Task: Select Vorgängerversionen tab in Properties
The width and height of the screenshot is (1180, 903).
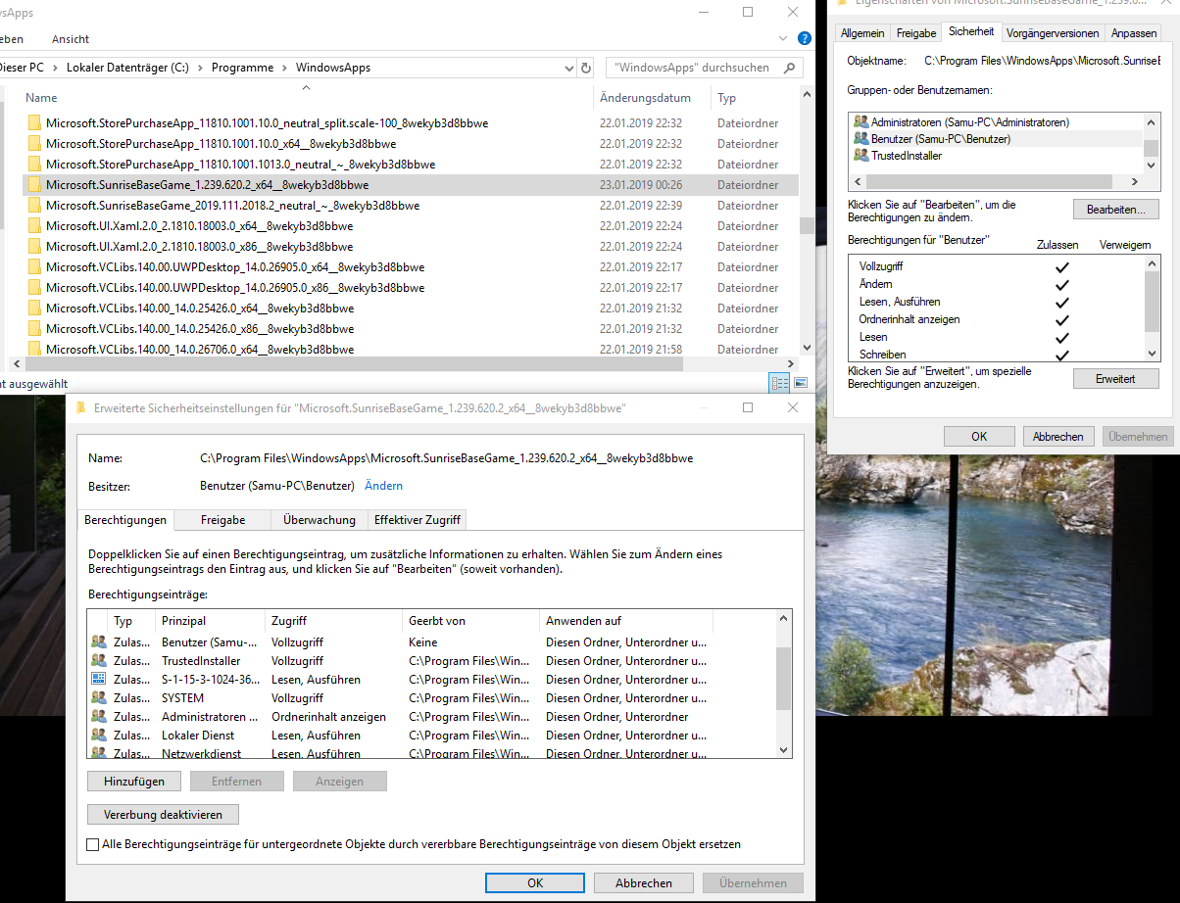Action: click(1053, 32)
